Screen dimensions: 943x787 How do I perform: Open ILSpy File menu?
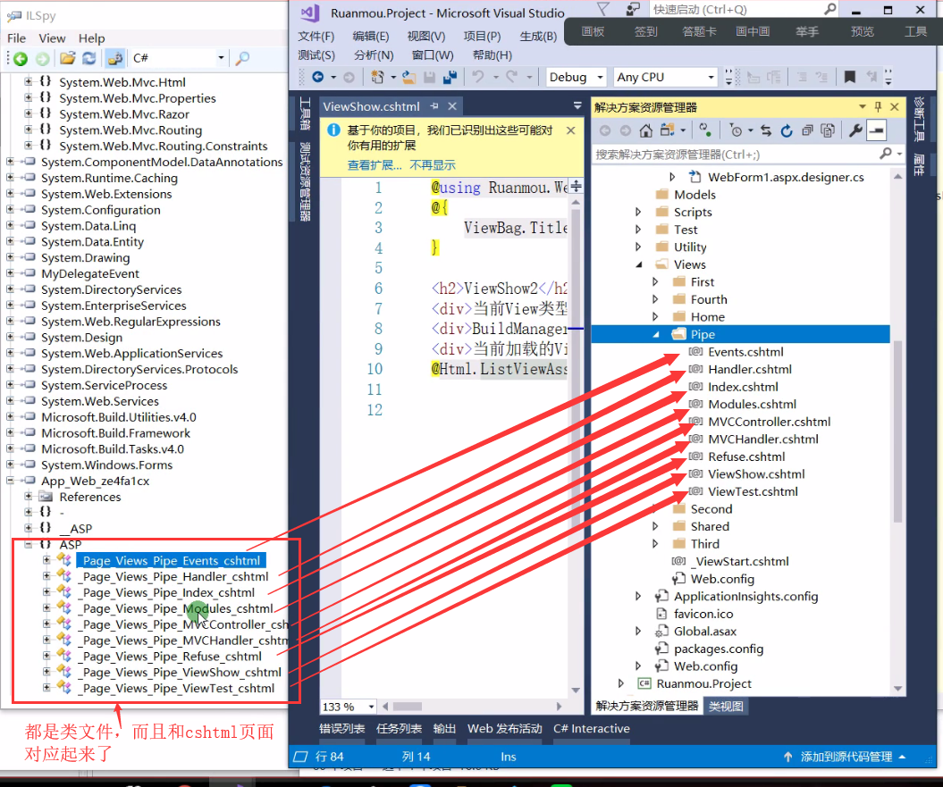click(x=16, y=38)
